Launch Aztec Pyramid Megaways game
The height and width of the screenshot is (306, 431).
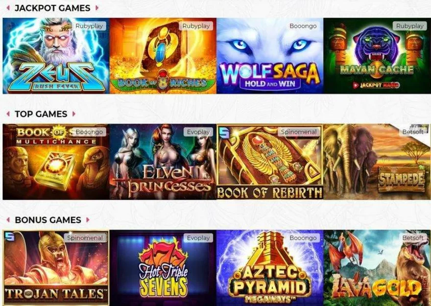tap(270, 268)
